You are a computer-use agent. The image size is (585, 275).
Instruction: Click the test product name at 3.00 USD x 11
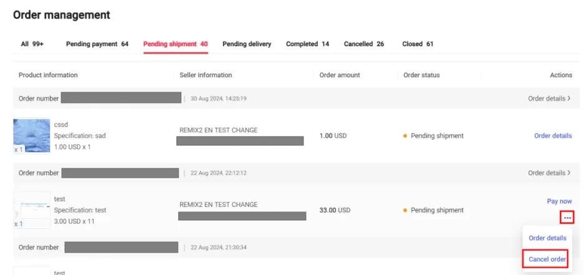pyautogui.click(x=59, y=199)
